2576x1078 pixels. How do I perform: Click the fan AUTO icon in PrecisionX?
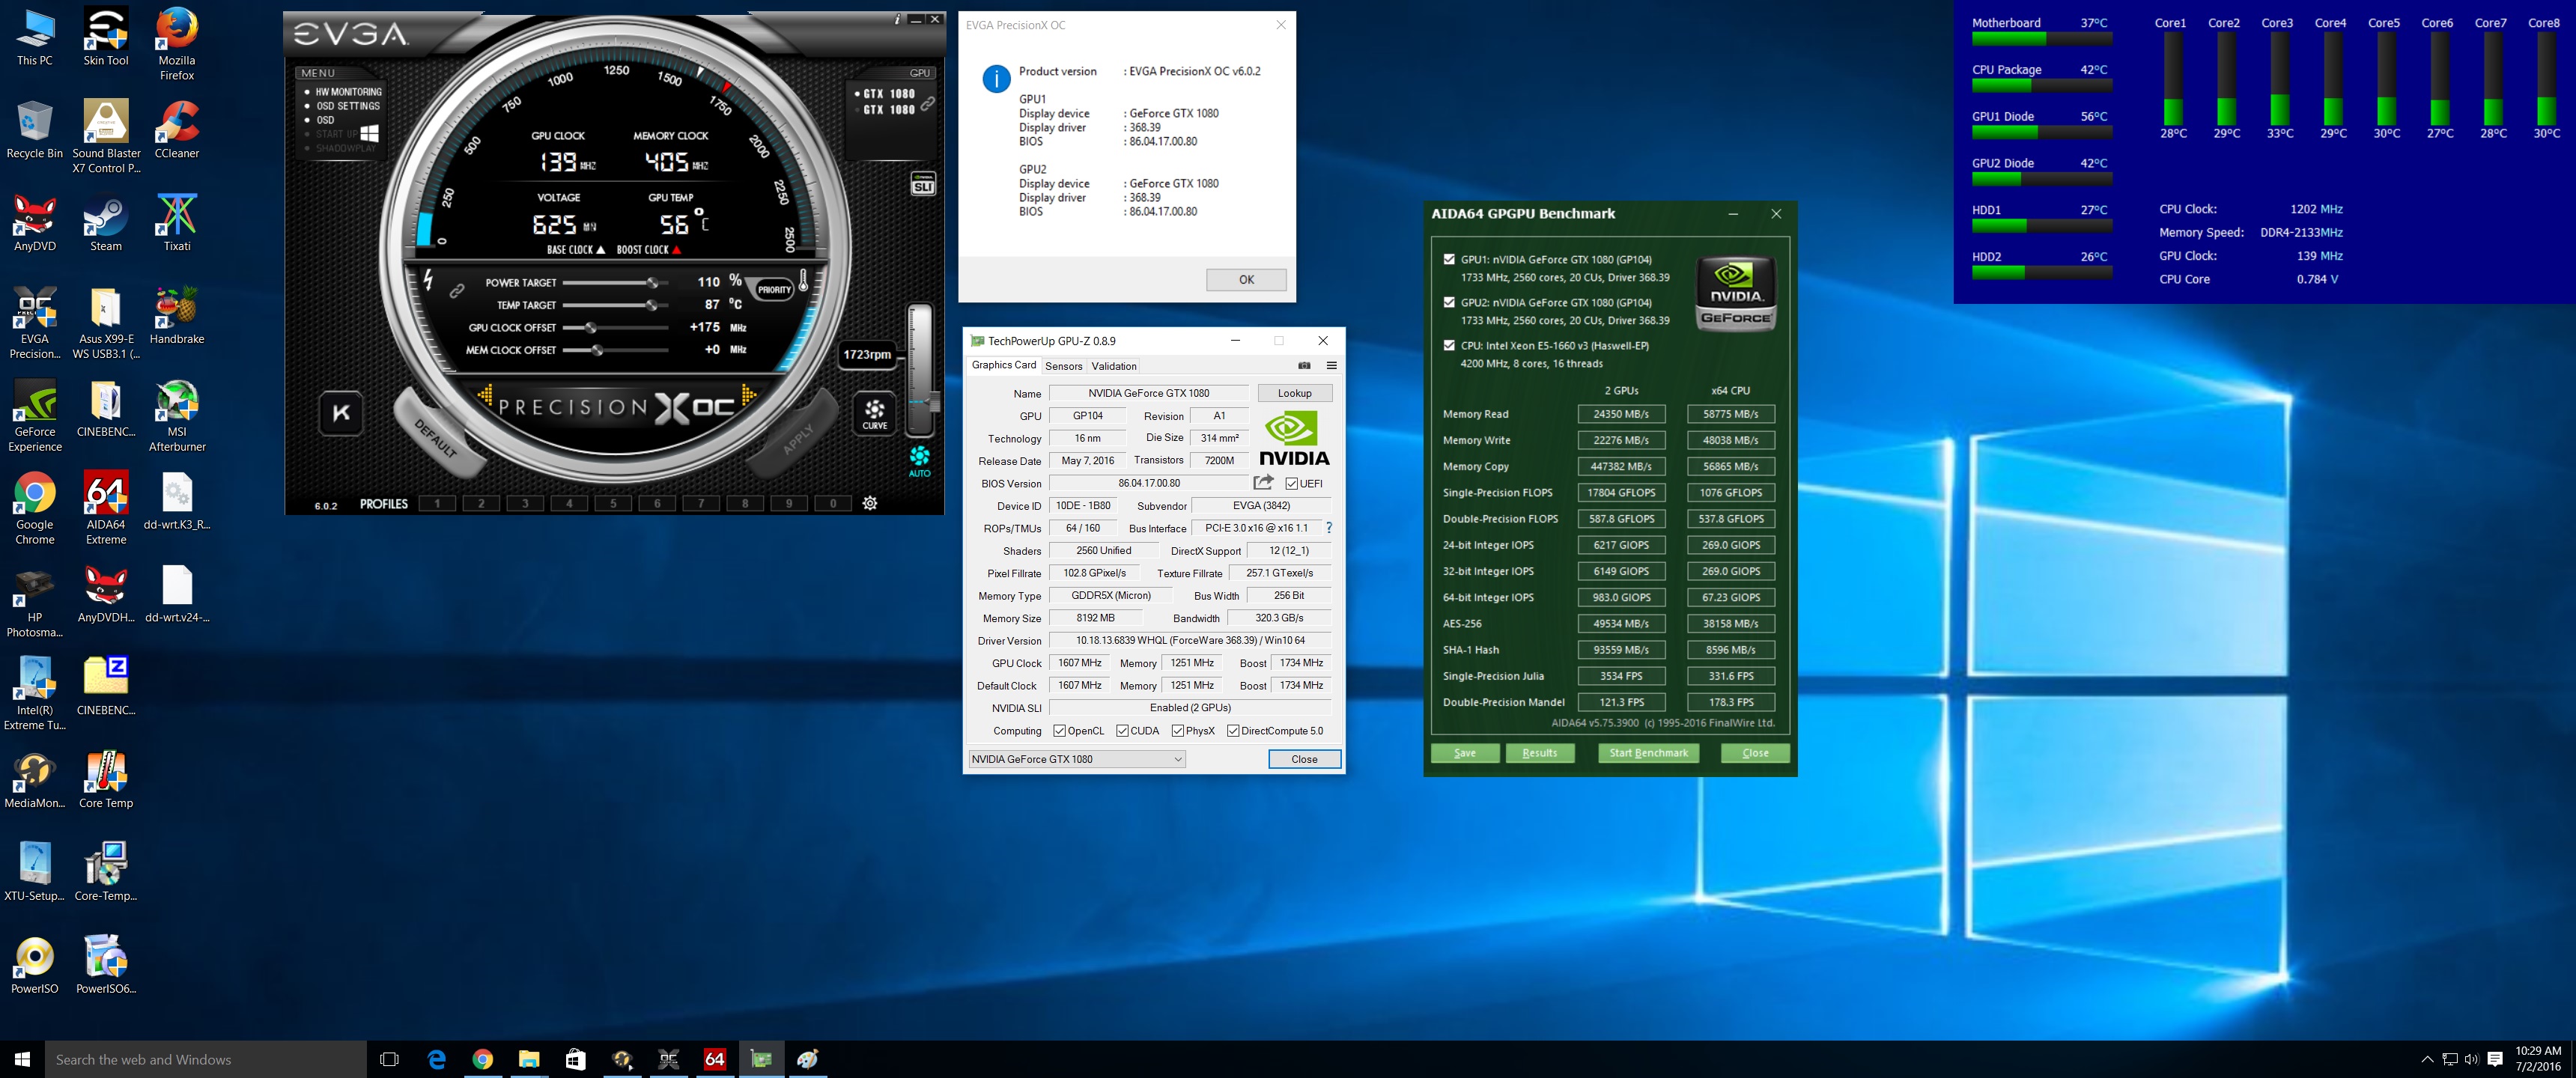pyautogui.click(x=919, y=461)
